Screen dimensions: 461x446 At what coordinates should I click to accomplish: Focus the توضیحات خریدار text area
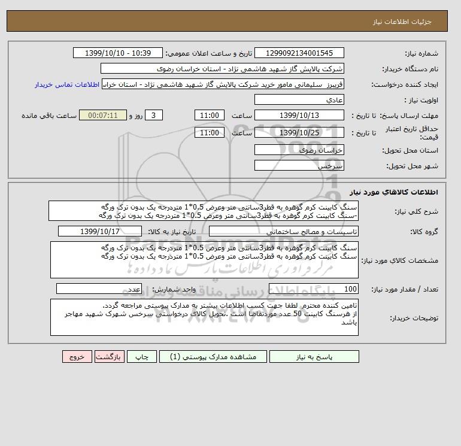coord(204,317)
